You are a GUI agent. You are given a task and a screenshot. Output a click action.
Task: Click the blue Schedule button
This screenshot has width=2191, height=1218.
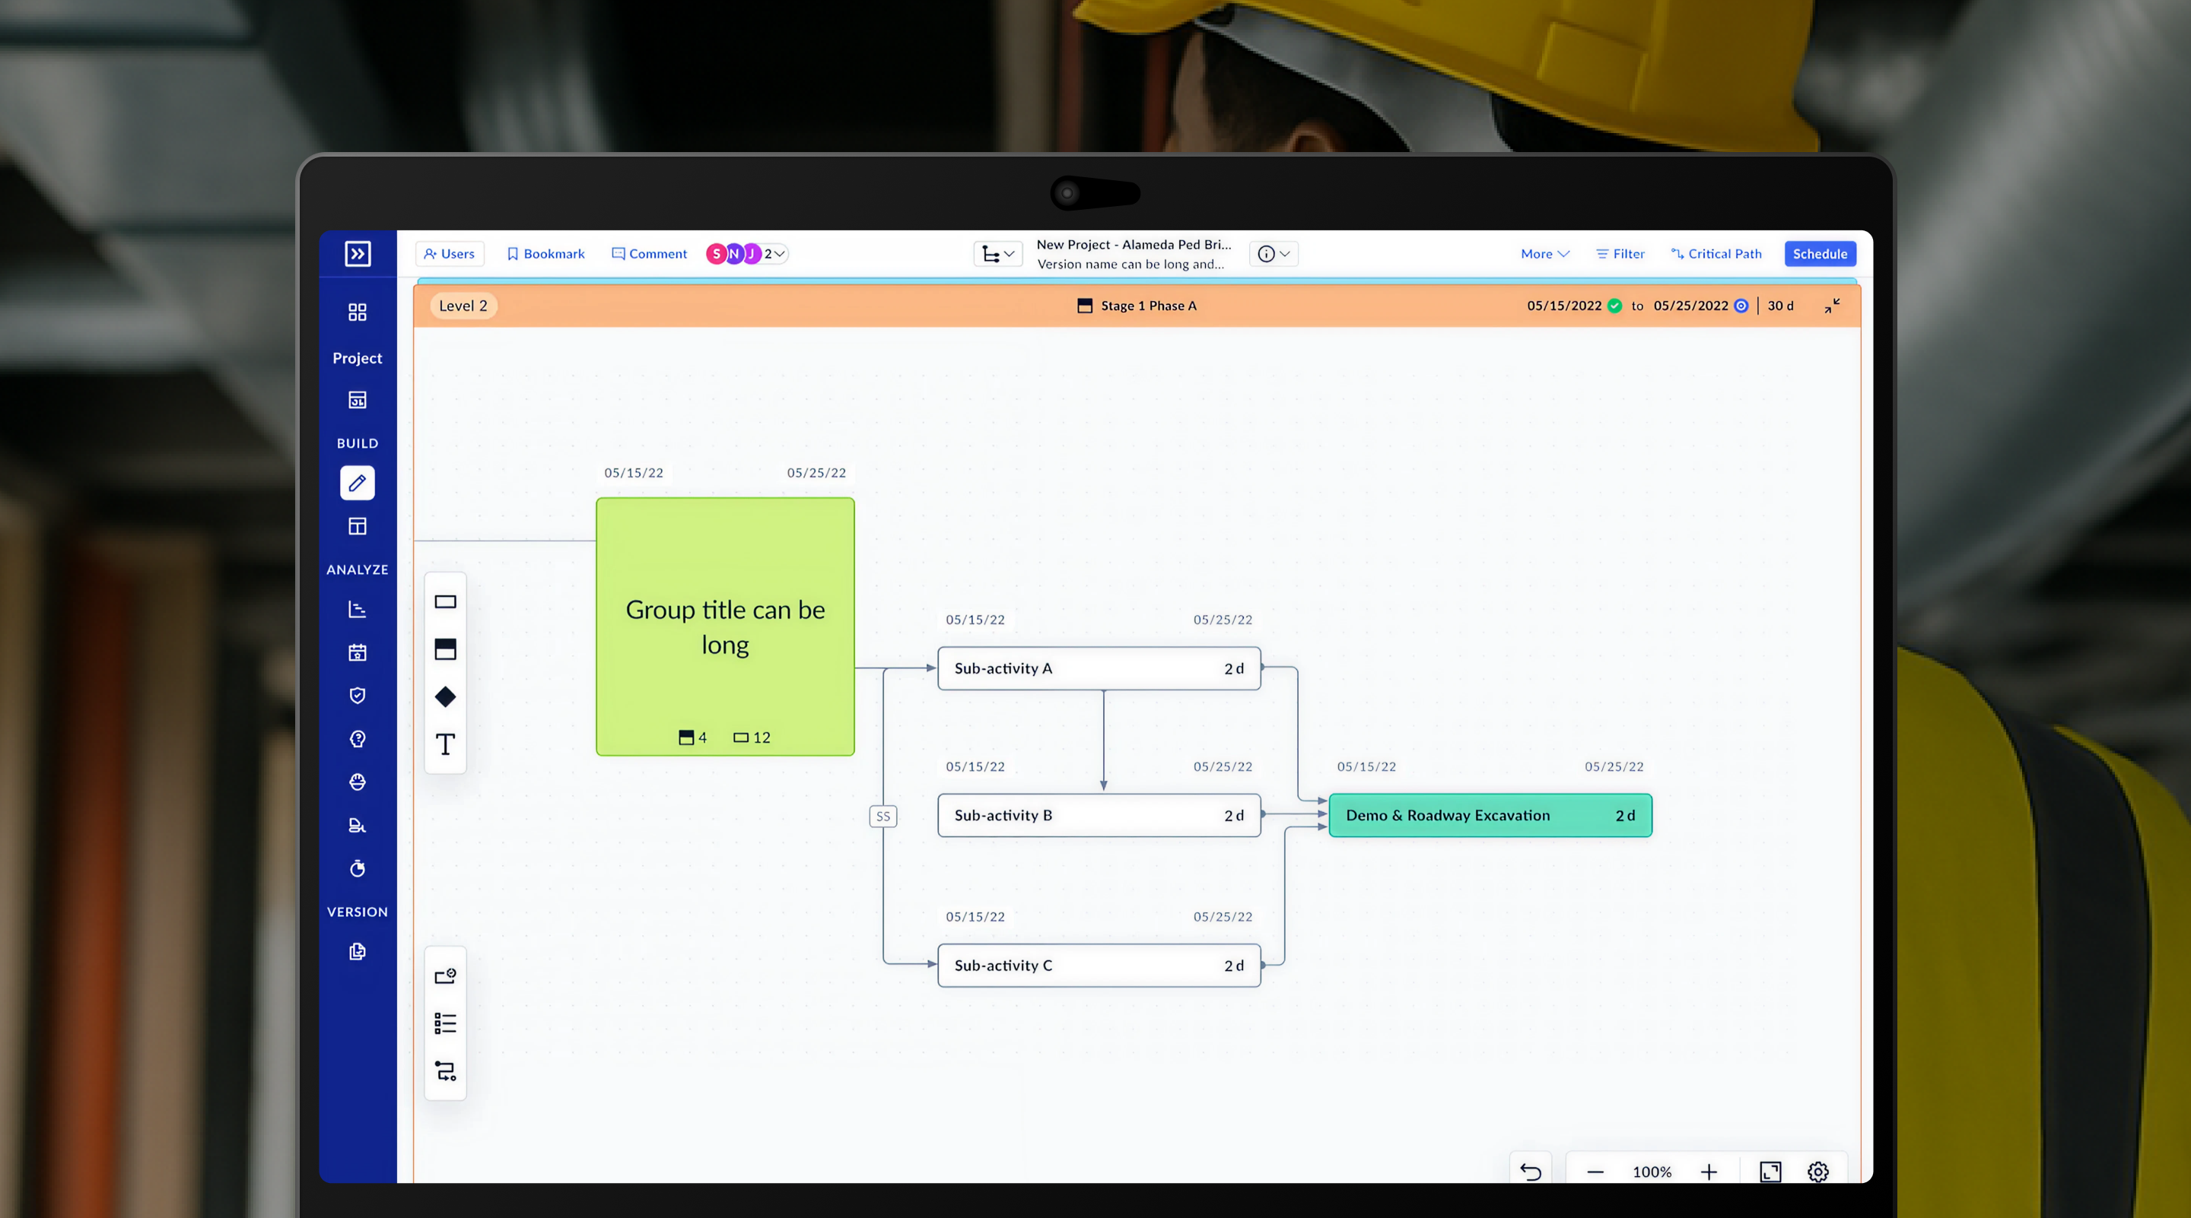[x=1819, y=253]
